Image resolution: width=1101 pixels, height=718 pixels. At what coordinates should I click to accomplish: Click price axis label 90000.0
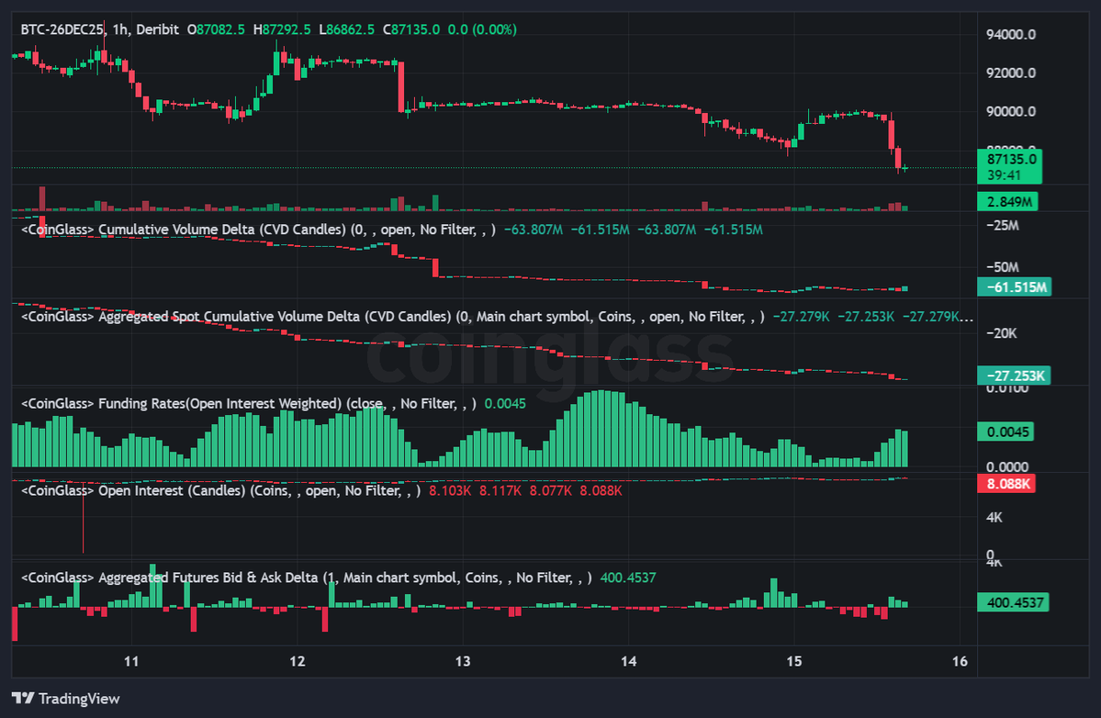(x=1010, y=112)
